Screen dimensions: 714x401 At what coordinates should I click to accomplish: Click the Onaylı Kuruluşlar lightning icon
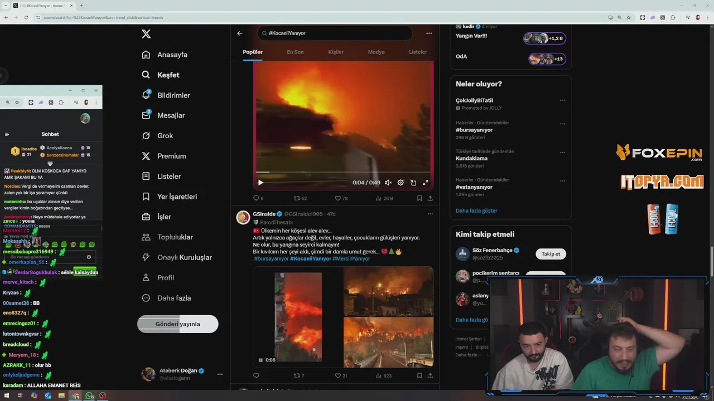[x=146, y=257]
